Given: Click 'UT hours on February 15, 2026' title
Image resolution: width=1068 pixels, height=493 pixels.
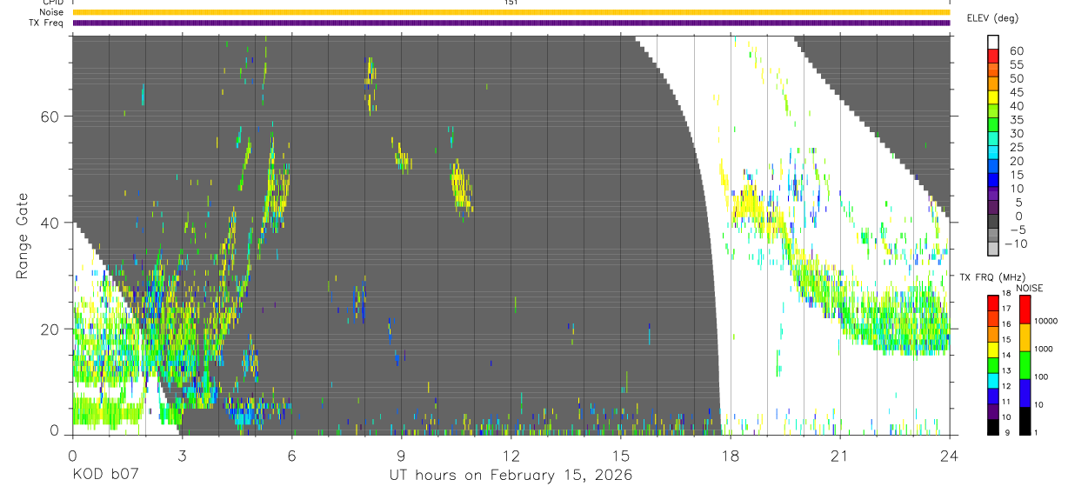Looking at the screenshot, I should pos(510,476).
